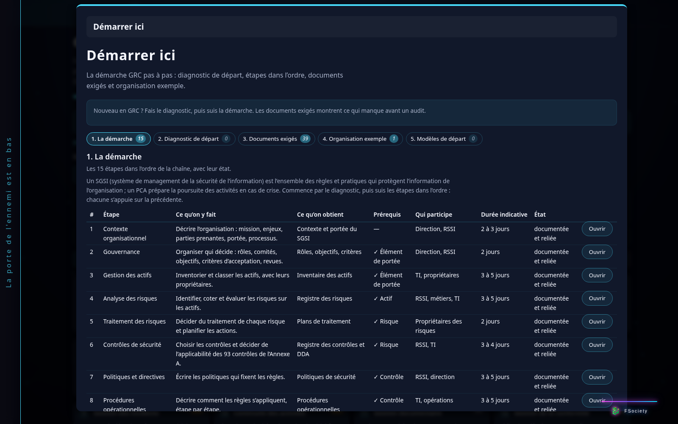Go to '4. Organisation exemple' tab

pos(360,139)
